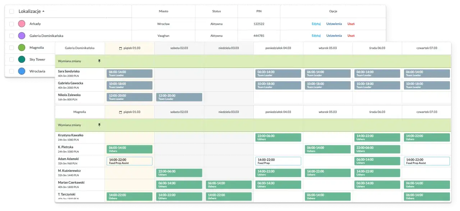This screenshot has height=211, width=460.
Task: Click PIN value 122522
Action: [x=259, y=24]
